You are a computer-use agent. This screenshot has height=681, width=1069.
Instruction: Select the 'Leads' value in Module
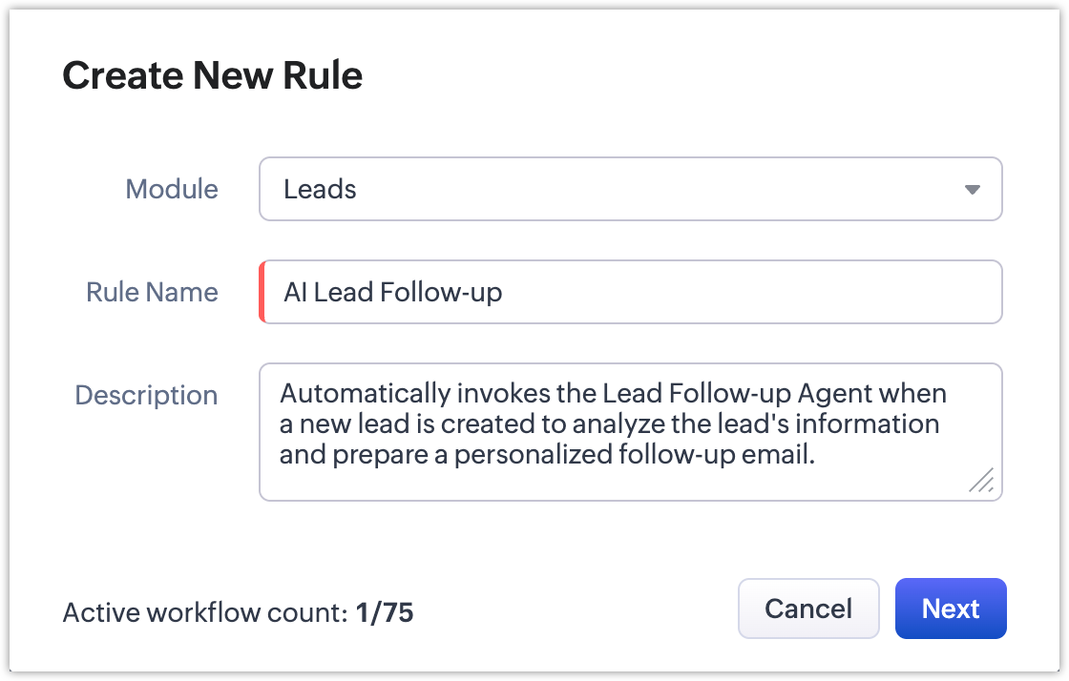tap(320, 189)
